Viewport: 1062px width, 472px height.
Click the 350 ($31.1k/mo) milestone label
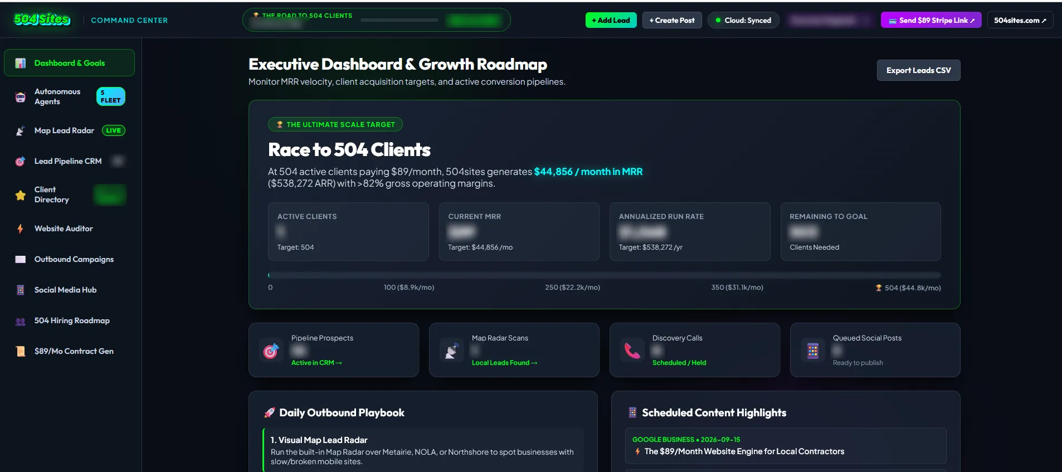[737, 288]
